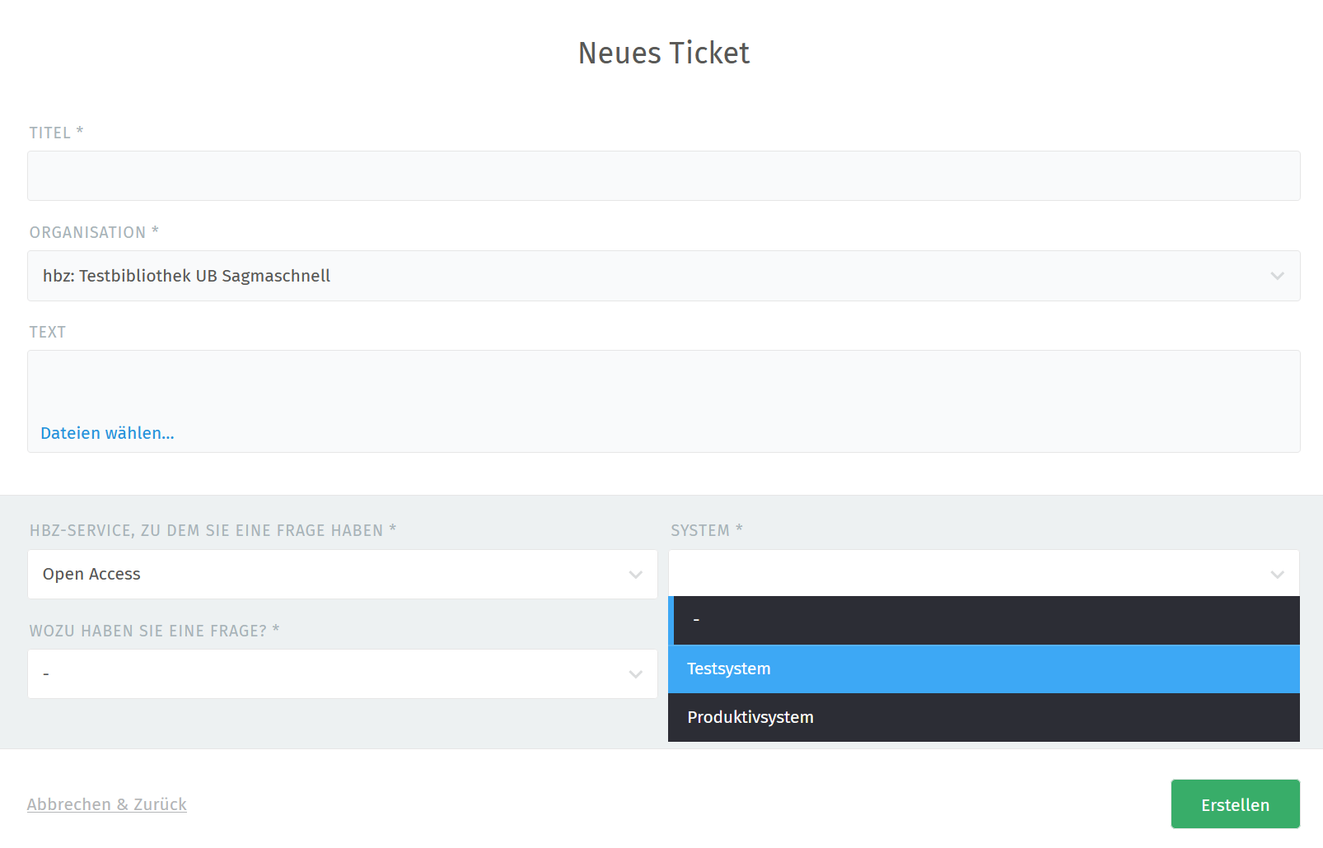1323x848 pixels.
Task: Click the chevron arrow in the 'Wozu' field
Action: 635,673
